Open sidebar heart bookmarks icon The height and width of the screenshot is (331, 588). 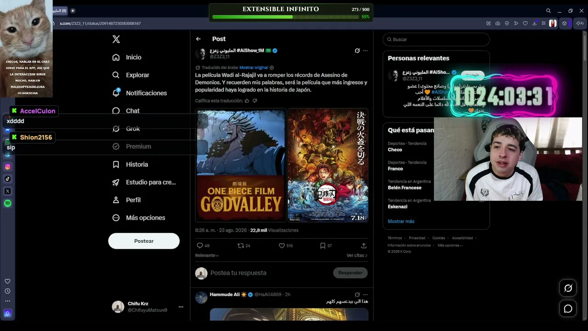(x=7, y=281)
